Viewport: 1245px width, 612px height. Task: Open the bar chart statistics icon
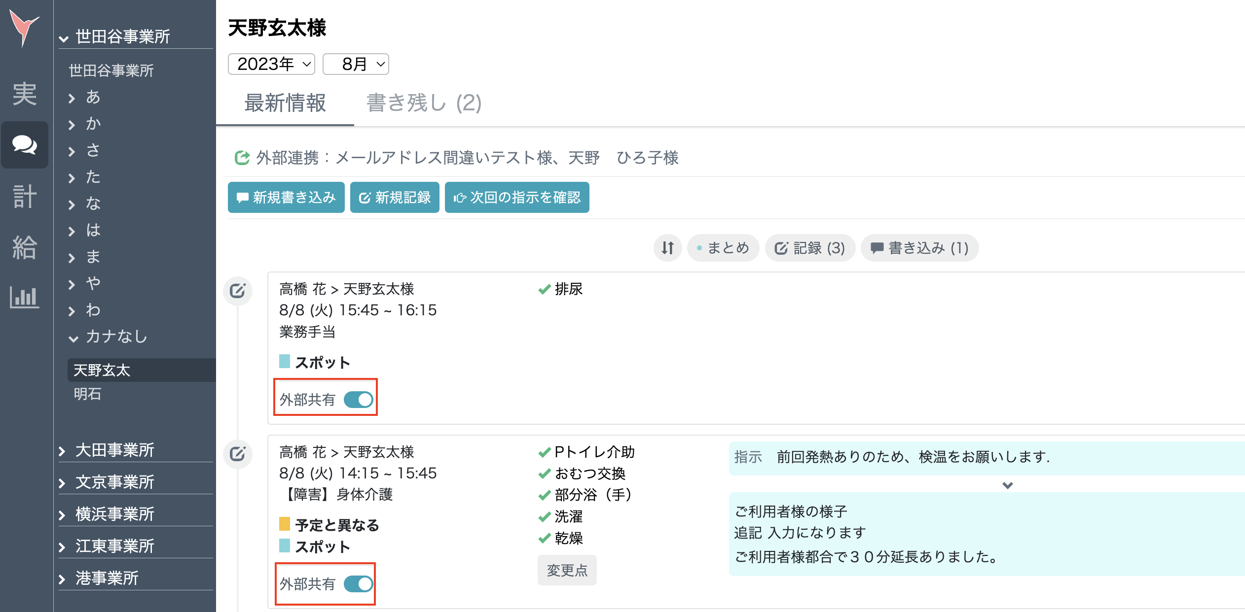pos(24,297)
